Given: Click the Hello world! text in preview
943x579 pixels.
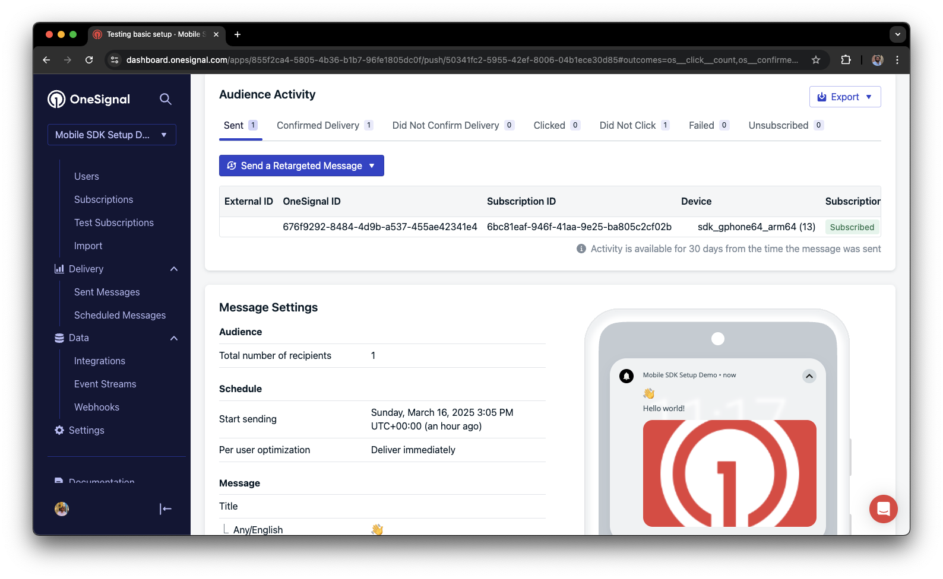Looking at the screenshot, I should (664, 408).
